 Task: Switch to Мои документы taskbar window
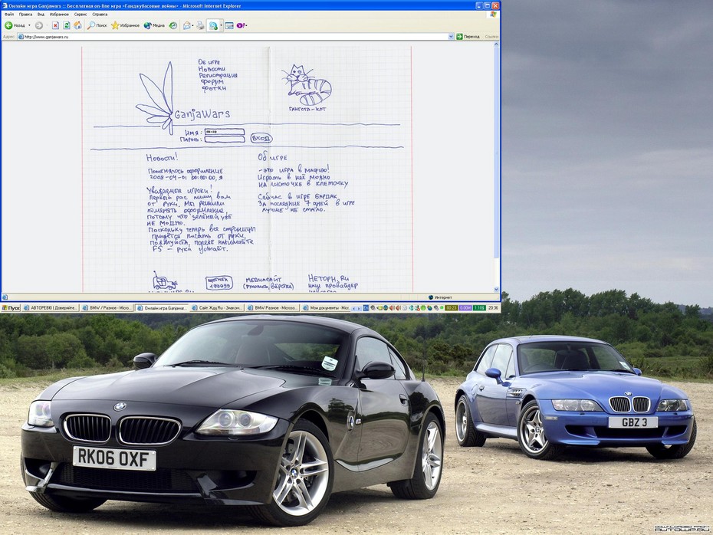pyautogui.click(x=326, y=307)
